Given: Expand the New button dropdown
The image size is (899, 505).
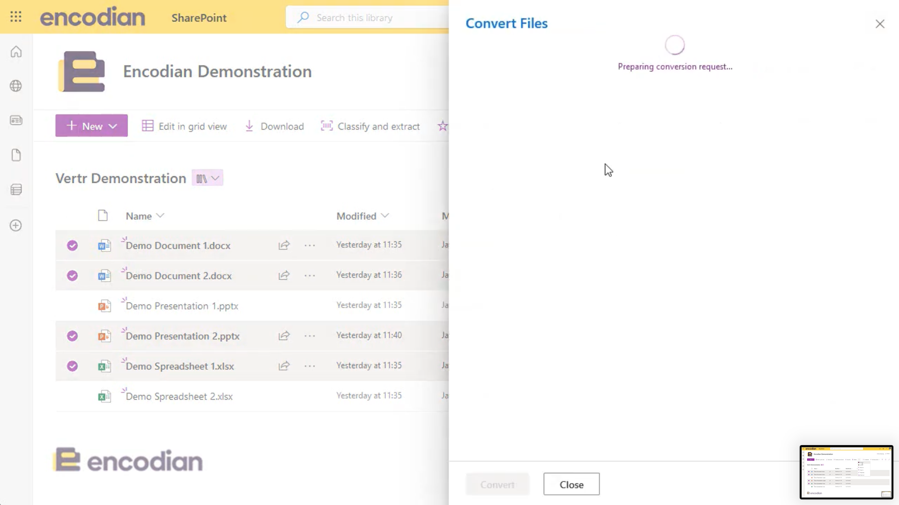Looking at the screenshot, I should tap(113, 126).
